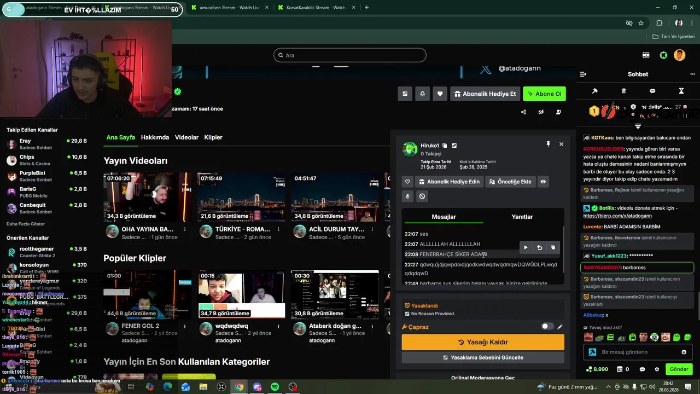The height and width of the screenshot is (394, 700).
Task: Click Yasaklama Sebebini Güncelle button
Action: 483,357
